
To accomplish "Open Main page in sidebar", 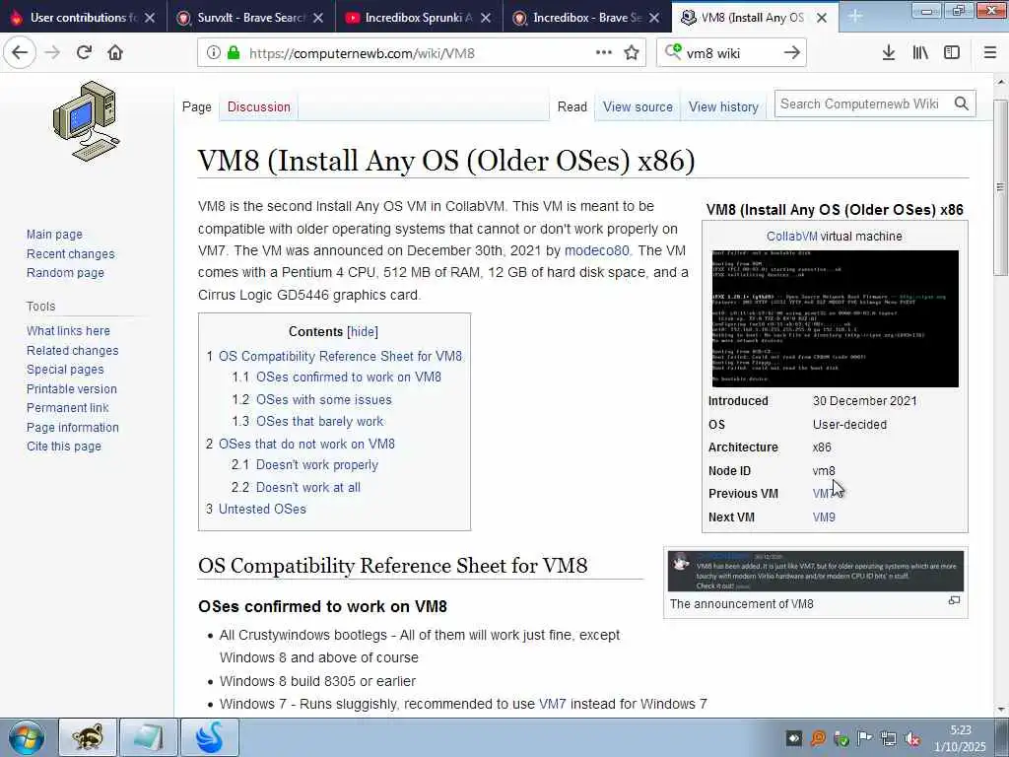I will tap(54, 235).
